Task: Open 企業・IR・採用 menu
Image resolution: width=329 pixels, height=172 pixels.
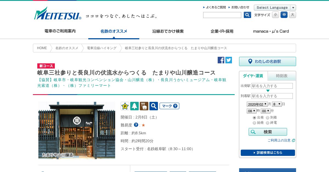Action: click(x=222, y=31)
